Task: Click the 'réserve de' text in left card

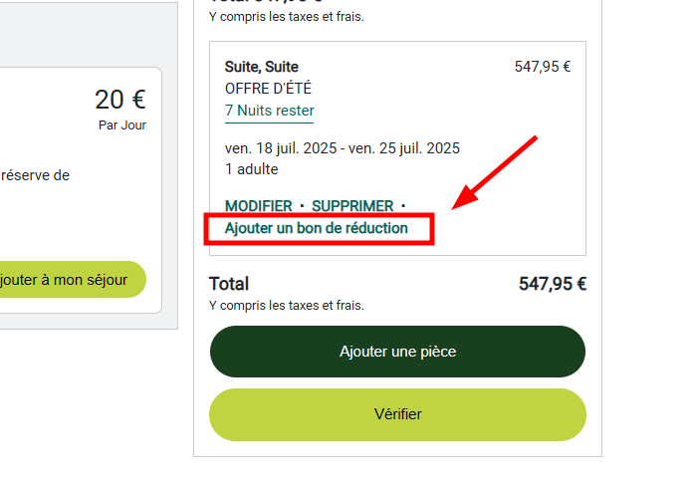Action: 36,175
